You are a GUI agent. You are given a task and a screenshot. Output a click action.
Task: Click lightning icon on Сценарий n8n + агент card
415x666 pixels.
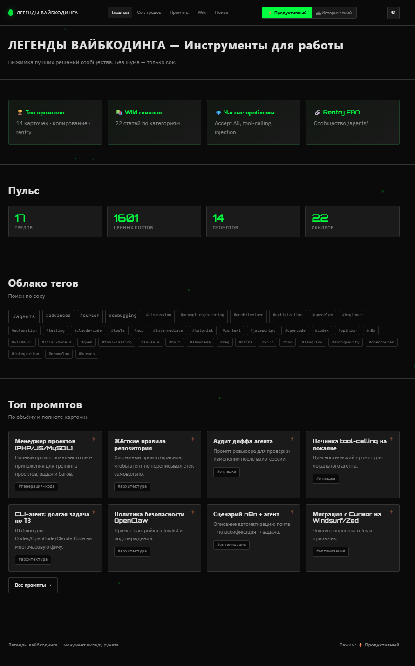[292, 512]
